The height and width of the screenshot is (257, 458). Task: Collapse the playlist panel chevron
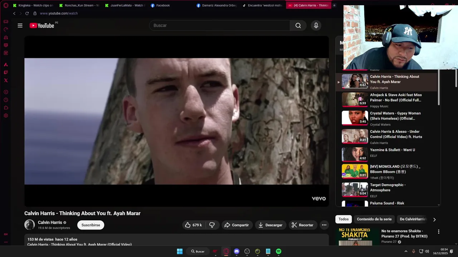click(439, 205)
